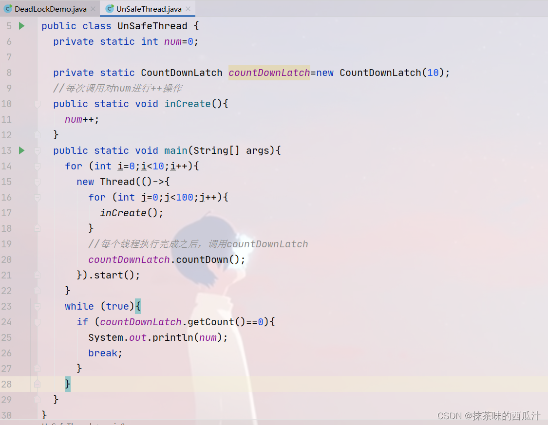548x425 pixels.
Task: Run main method using gutter arrow
Action: [21, 150]
